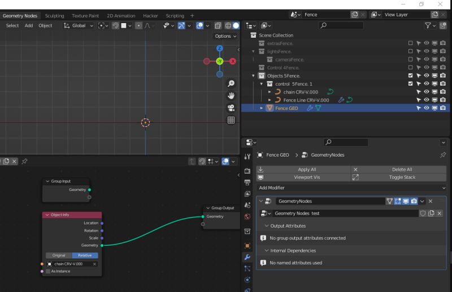The width and height of the screenshot is (452, 292).
Task: Pin the node tree in node editor
Action: click(24, 161)
